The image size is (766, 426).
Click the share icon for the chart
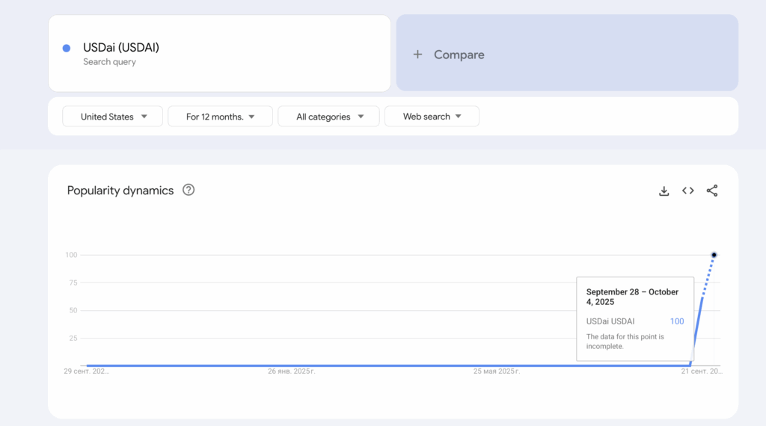pos(711,191)
